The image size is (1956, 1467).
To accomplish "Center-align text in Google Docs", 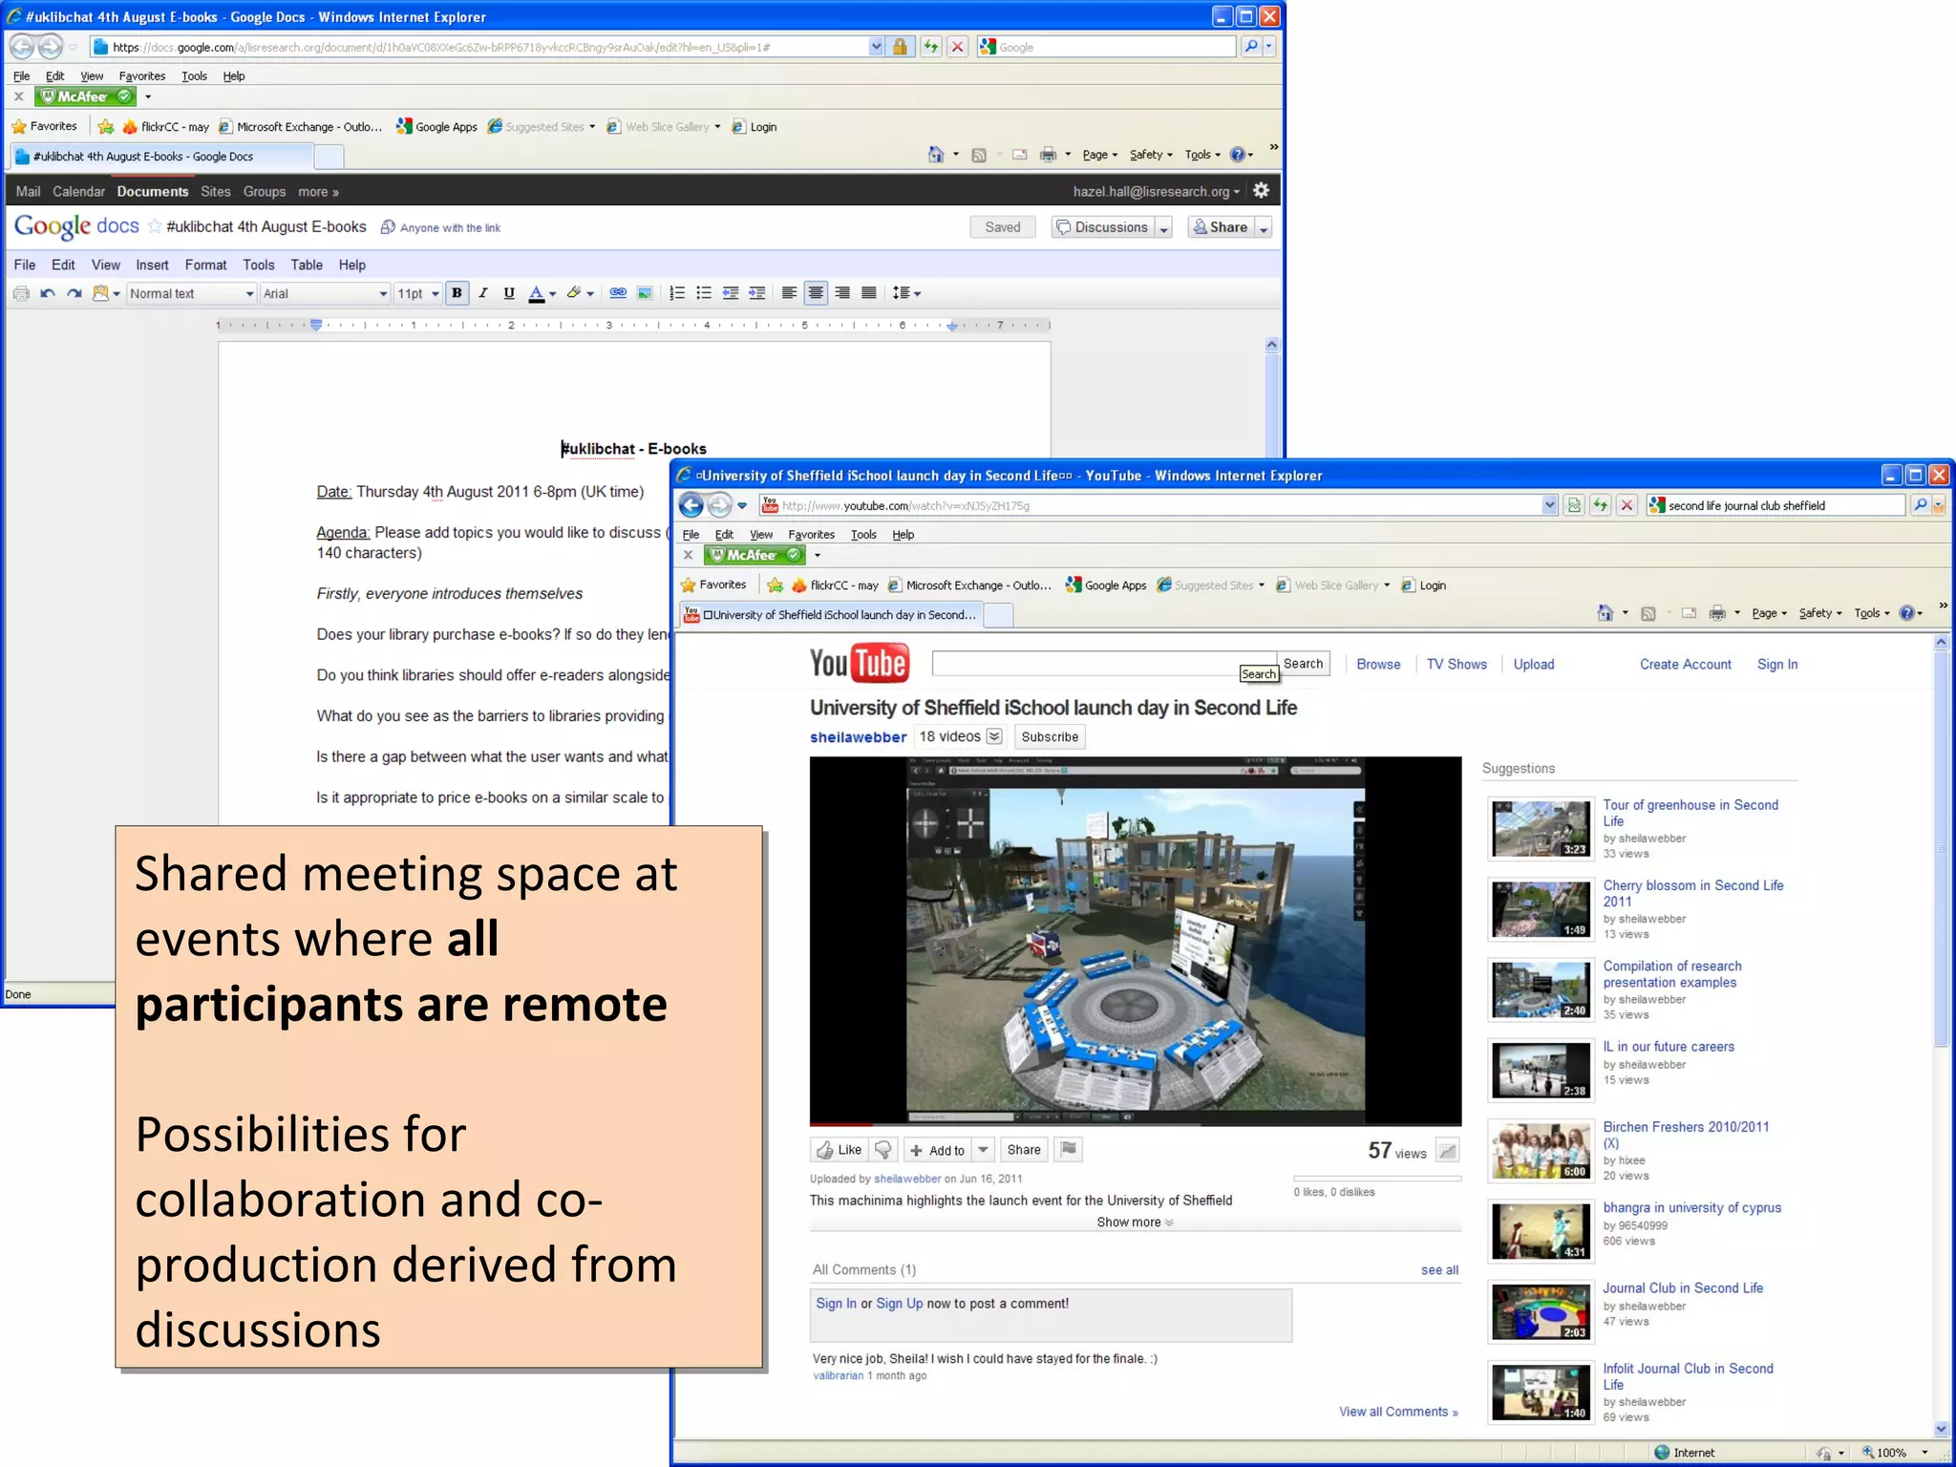I will [x=816, y=293].
